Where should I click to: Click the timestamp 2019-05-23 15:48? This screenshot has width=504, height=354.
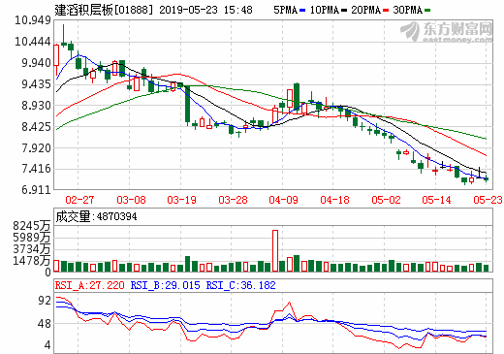[x=205, y=10]
